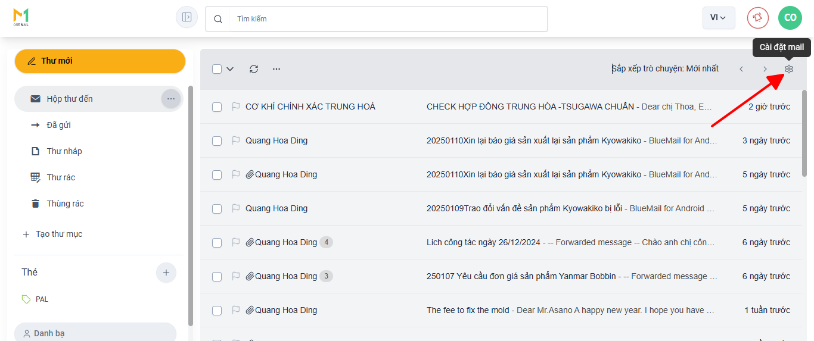This screenshot has height=341, width=814.
Task: Open mail settings gear icon
Action: (x=789, y=69)
